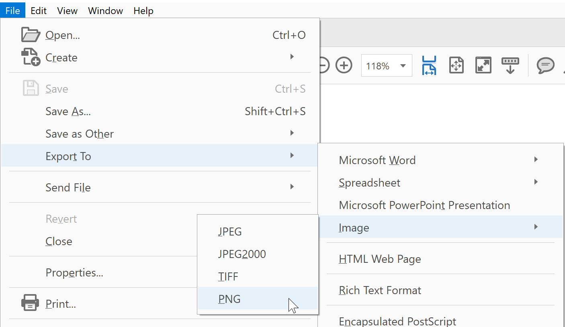Open the View menu
Screen dimensions: 565x327
pyautogui.click(x=67, y=10)
